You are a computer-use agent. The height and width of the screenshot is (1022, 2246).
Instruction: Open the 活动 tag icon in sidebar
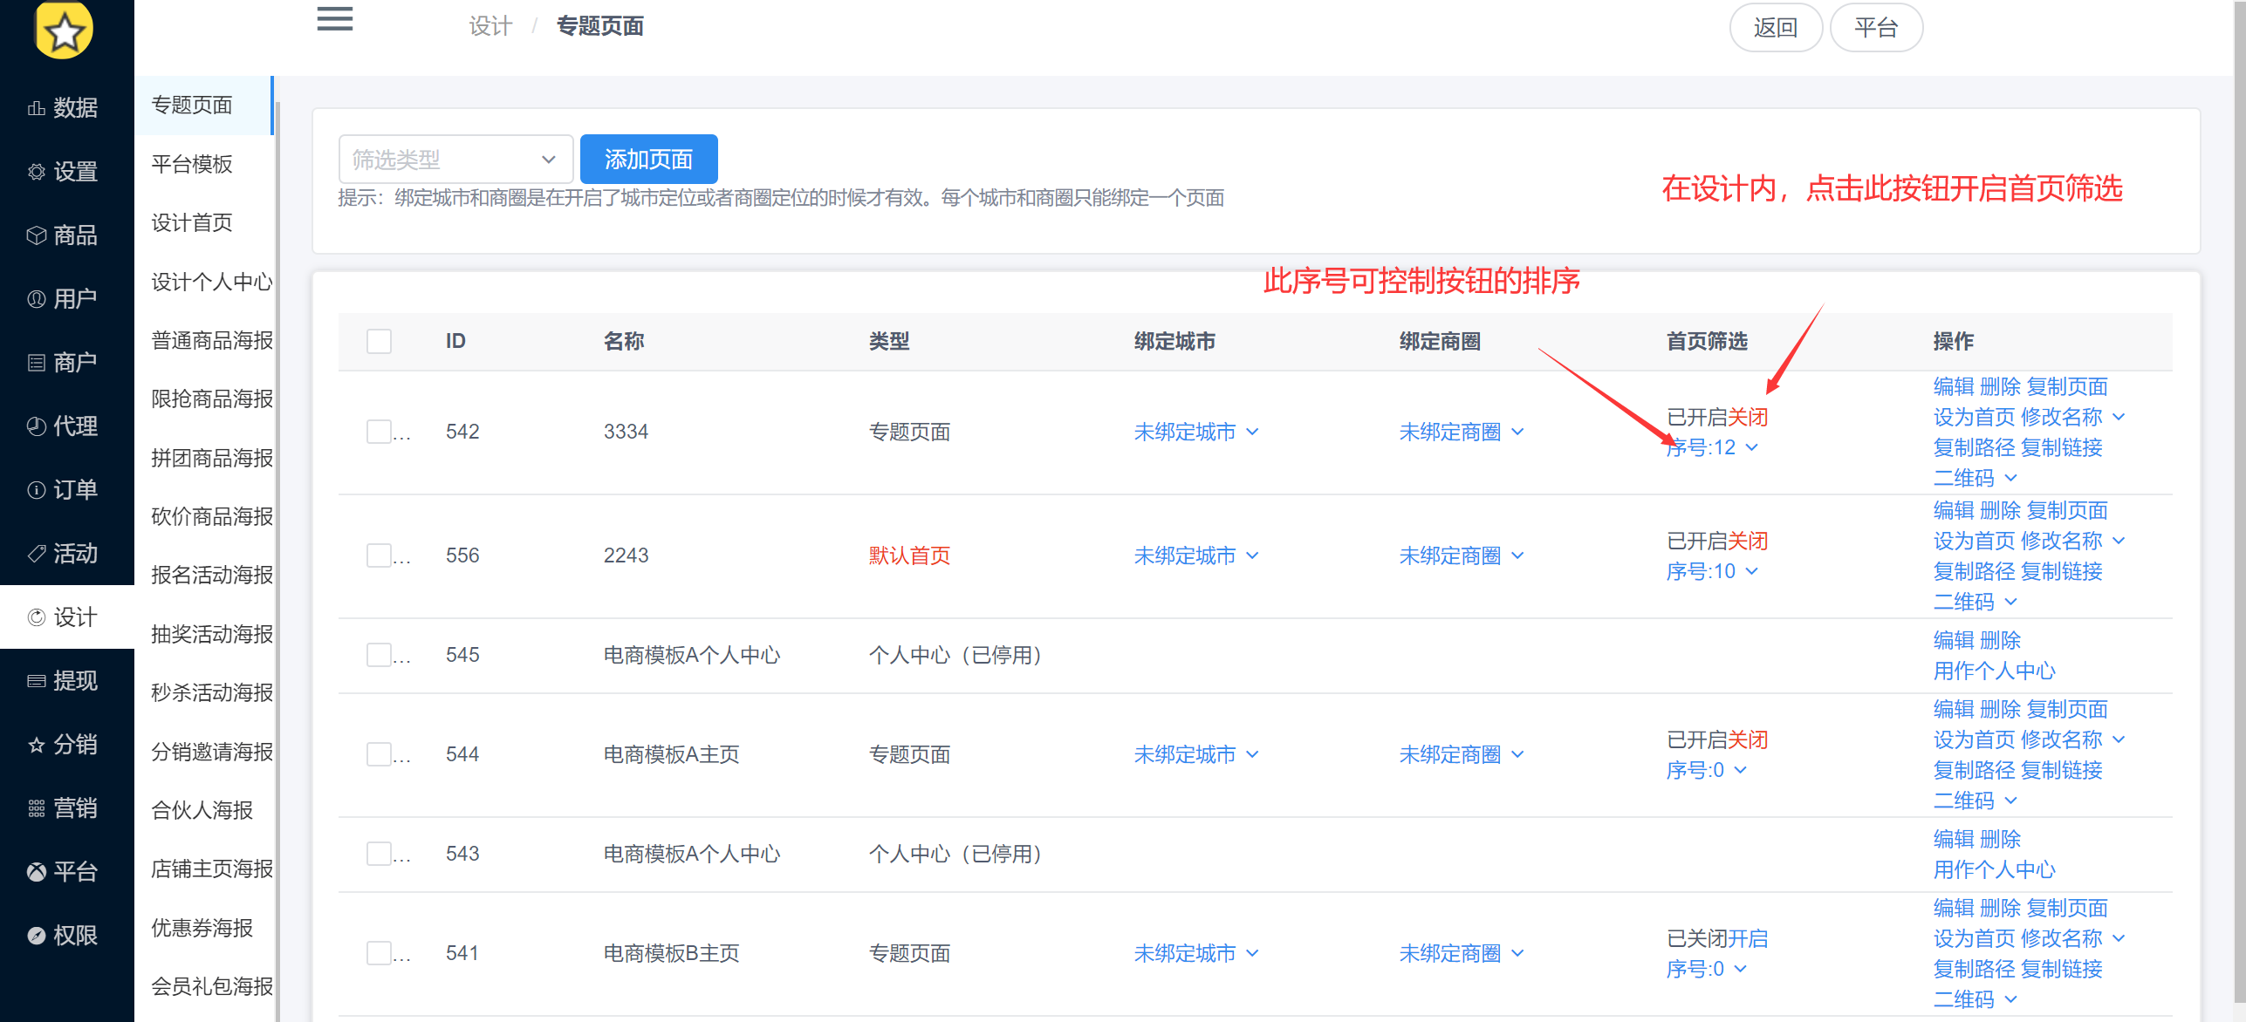pos(36,554)
